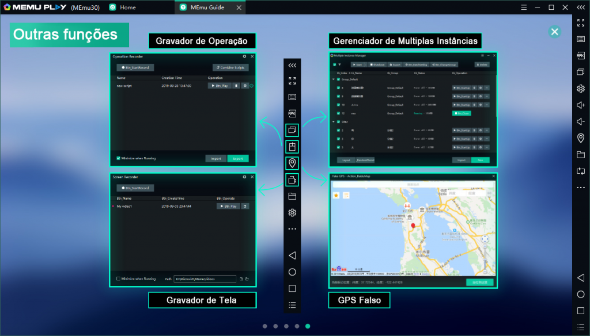Toggle Minimize when Running in Operation Recorder
The height and width of the screenshot is (336, 590).
pos(118,158)
